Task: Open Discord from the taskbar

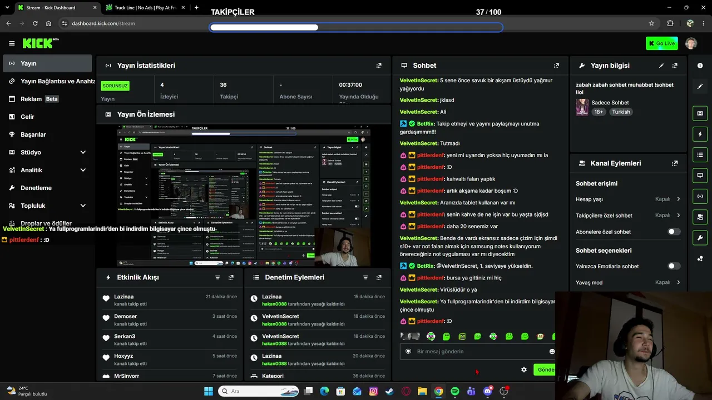Action: click(488, 391)
